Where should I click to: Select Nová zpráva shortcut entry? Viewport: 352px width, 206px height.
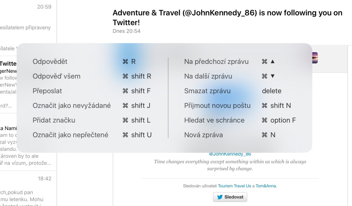(x=203, y=135)
